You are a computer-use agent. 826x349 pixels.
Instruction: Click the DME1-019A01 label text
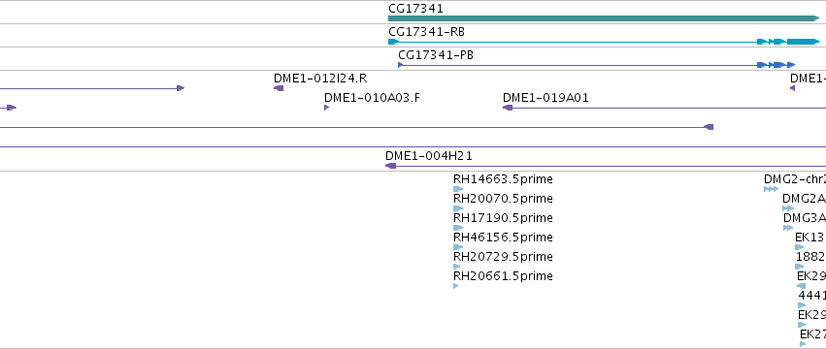point(545,98)
